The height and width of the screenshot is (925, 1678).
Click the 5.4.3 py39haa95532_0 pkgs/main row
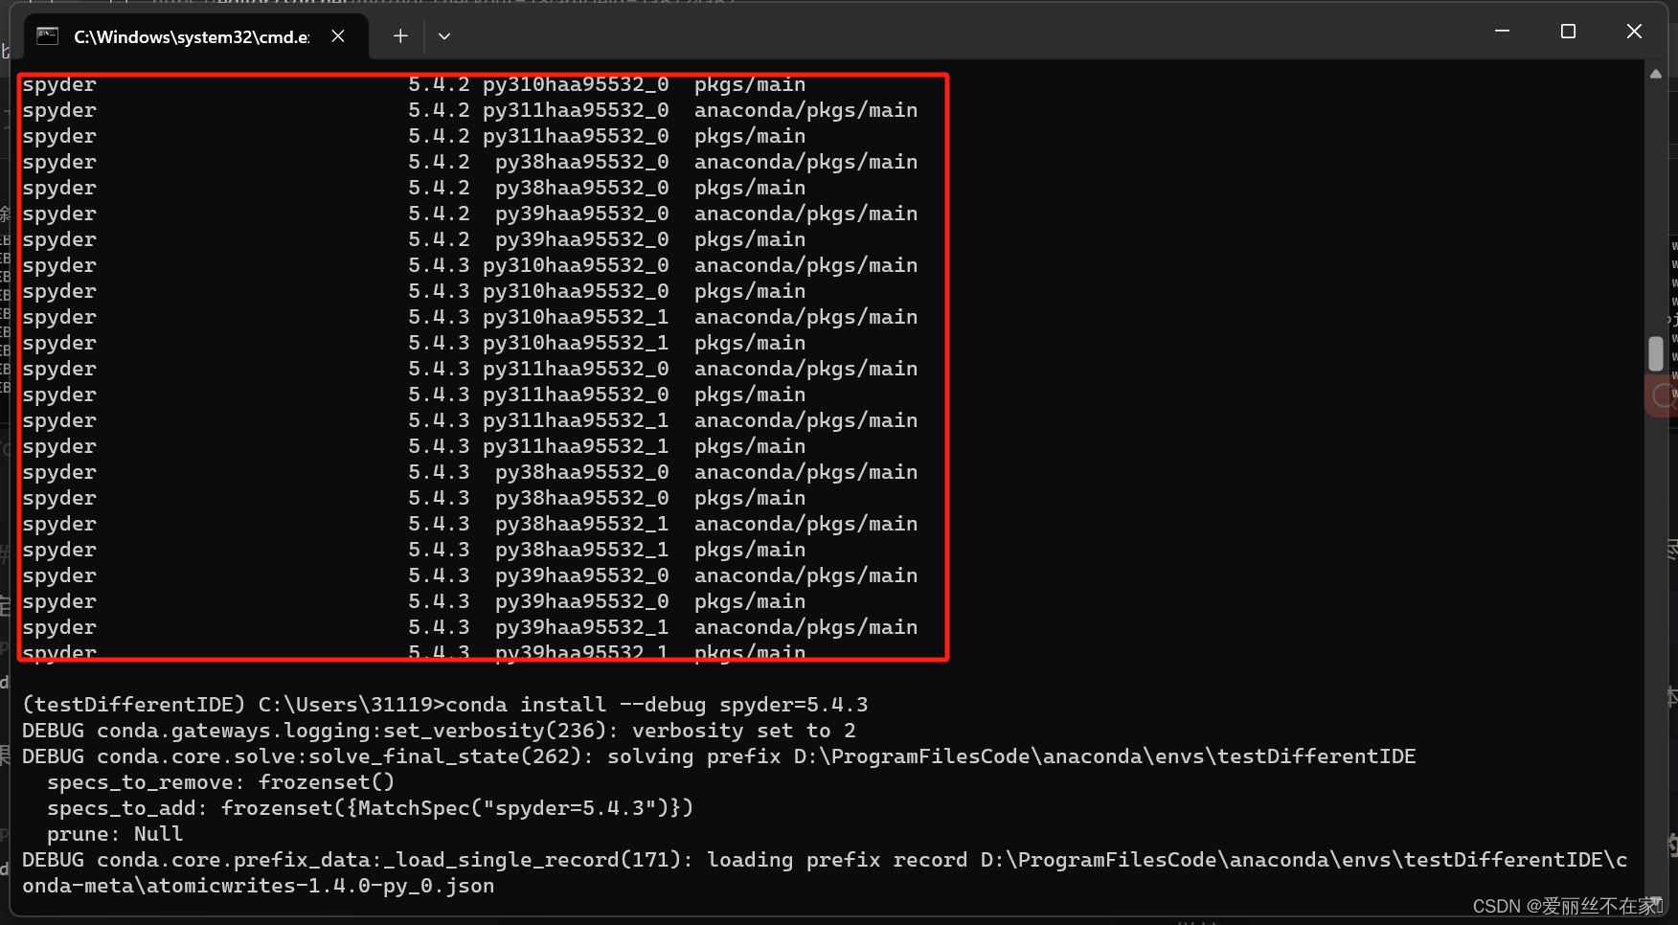pos(414,601)
